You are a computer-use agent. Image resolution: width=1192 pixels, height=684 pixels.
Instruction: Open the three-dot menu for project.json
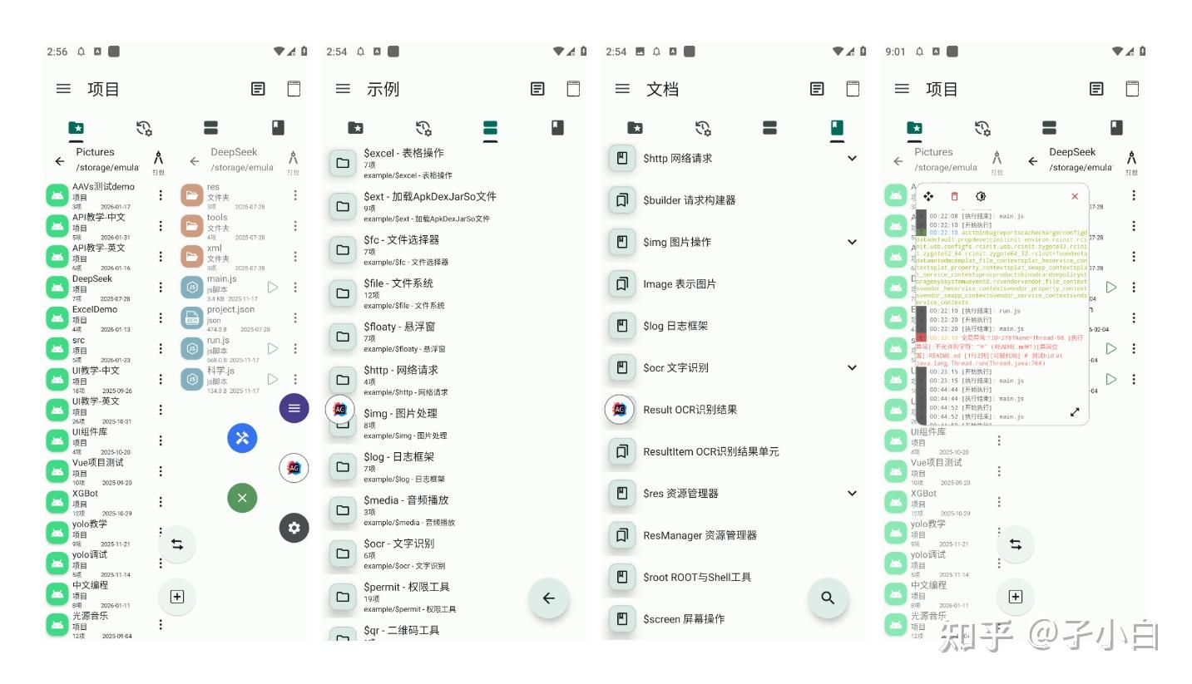[295, 317]
